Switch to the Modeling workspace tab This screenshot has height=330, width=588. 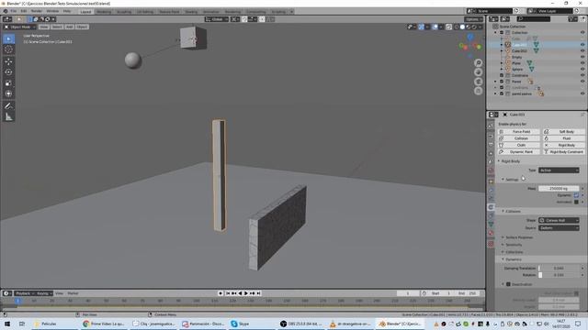point(104,12)
